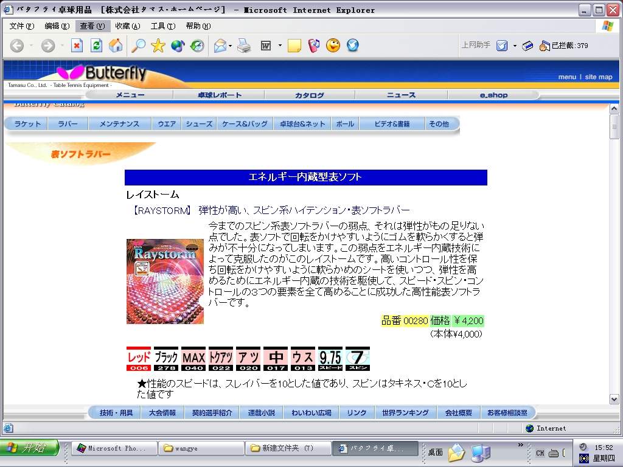Viewport: 623px width, 467px height.
Task: Open the ニュース navigation tab
Action: [402, 95]
